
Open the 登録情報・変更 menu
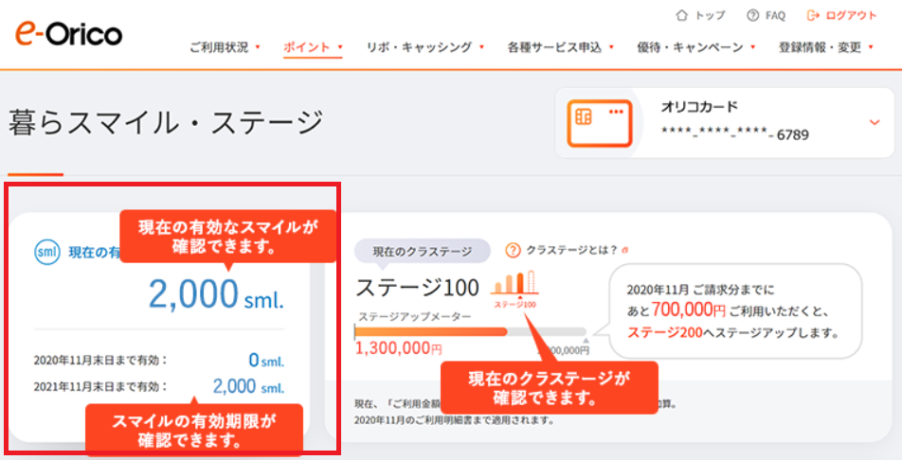[820, 47]
